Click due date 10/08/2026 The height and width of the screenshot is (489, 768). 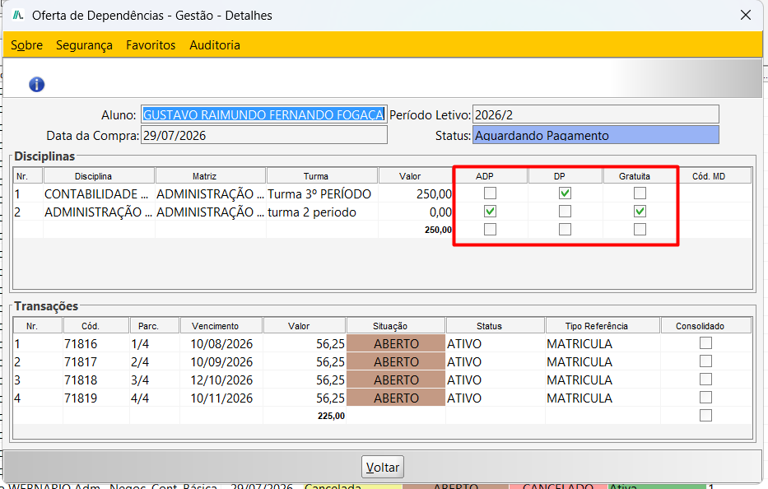point(221,344)
